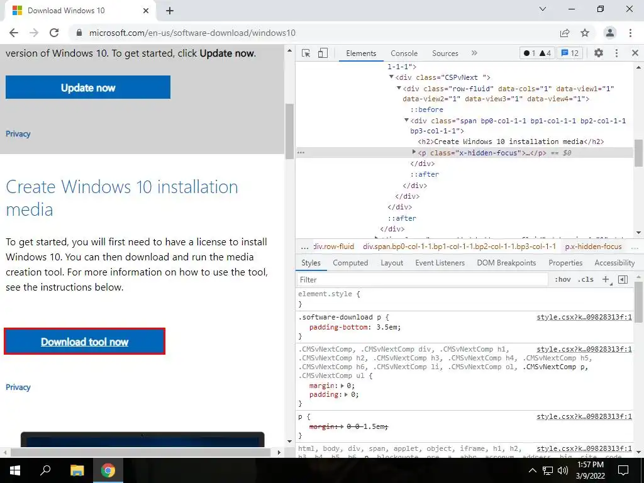Open DevTools three-dot customize menu
Viewport: 644px width, 483px height.
[616, 53]
